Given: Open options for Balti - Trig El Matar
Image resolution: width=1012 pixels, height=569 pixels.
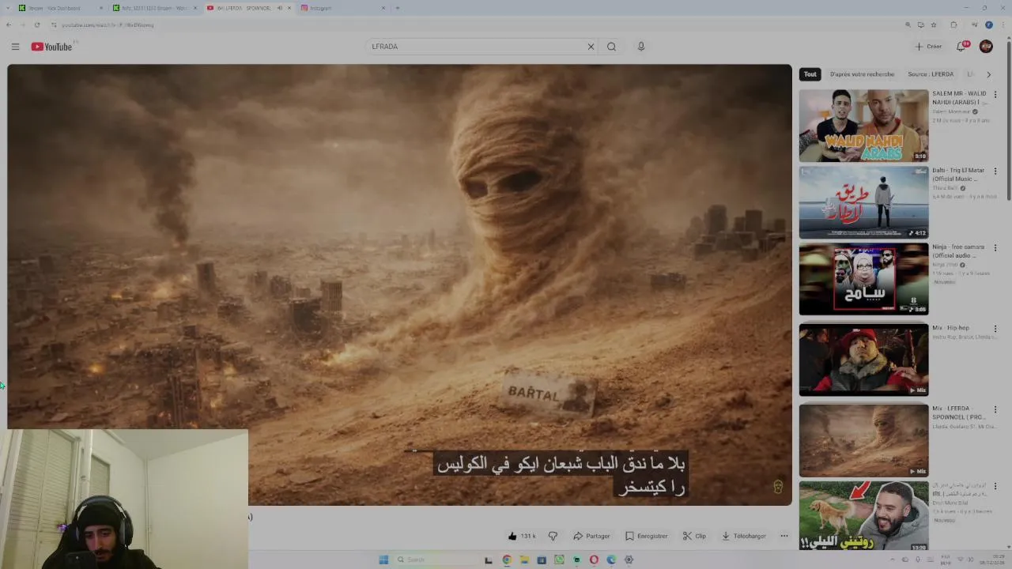Looking at the screenshot, I should [x=995, y=171].
